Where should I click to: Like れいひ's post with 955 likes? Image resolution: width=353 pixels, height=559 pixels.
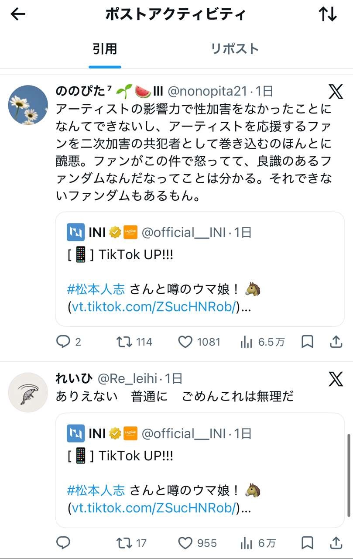pyautogui.click(x=185, y=543)
